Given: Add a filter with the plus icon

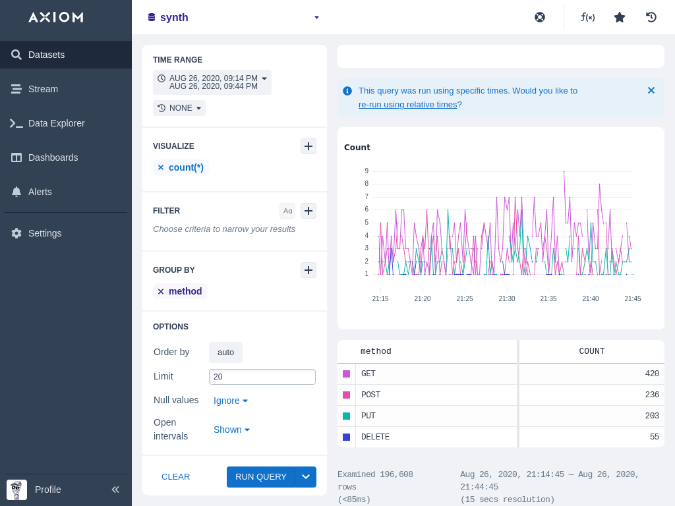Looking at the screenshot, I should 308,211.
